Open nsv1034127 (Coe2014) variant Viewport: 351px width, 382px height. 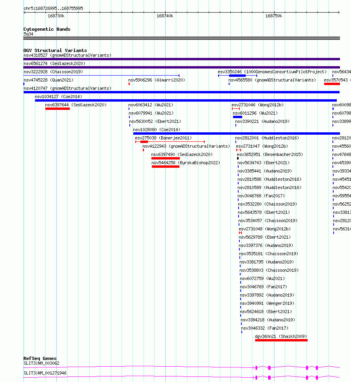(x=58, y=97)
